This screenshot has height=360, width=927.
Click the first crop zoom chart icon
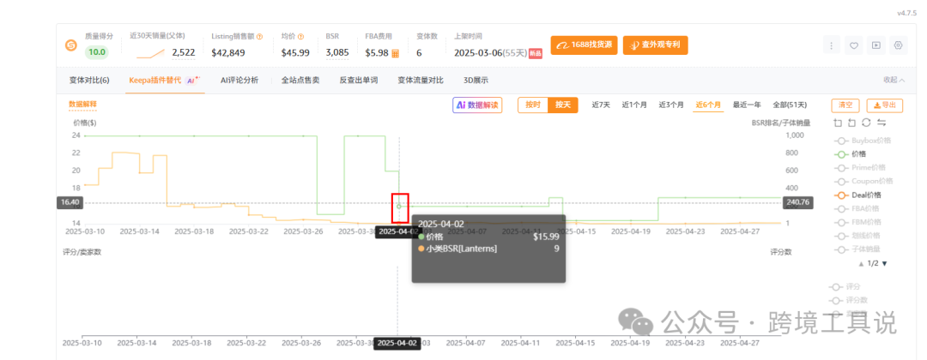pyautogui.click(x=837, y=123)
